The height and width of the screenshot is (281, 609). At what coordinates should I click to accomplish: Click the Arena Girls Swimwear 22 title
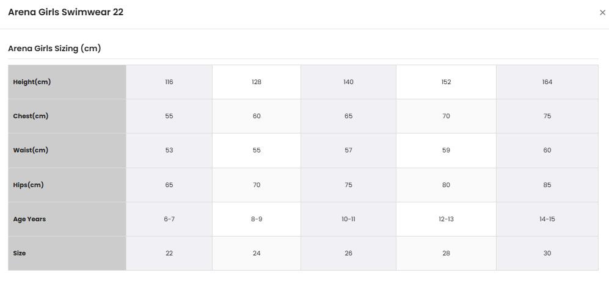(65, 12)
